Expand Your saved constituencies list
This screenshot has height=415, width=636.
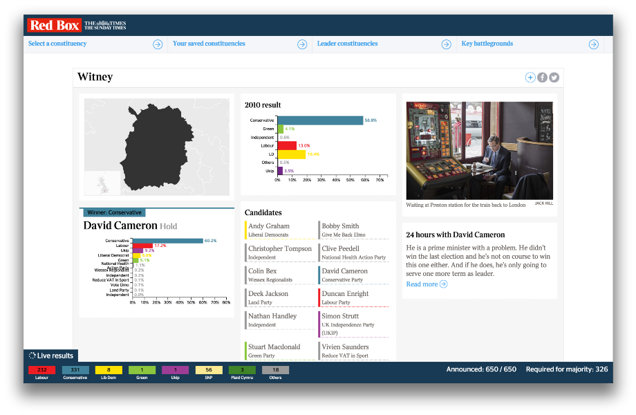pos(209,44)
